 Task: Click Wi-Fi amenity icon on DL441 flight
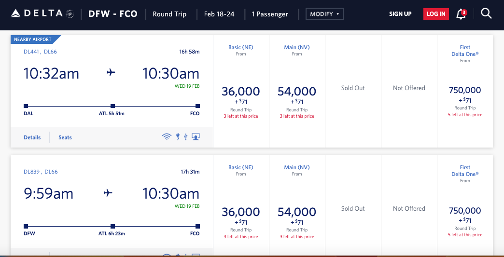pyautogui.click(x=167, y=137)
